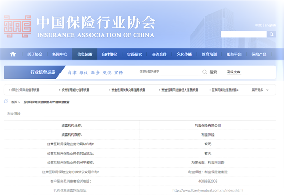The height and width of the screenshot is (196, 284).
Task: Open the 交流合作 menu
Action: tap(159, 54)
